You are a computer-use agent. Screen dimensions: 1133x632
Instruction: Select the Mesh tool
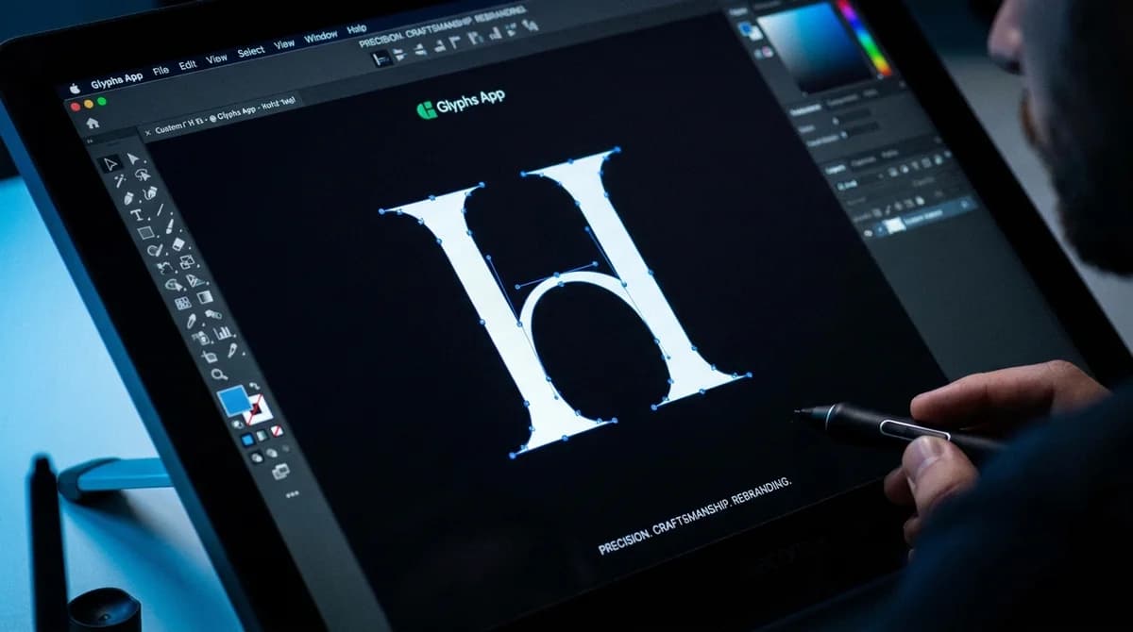(x=182, y=303)
